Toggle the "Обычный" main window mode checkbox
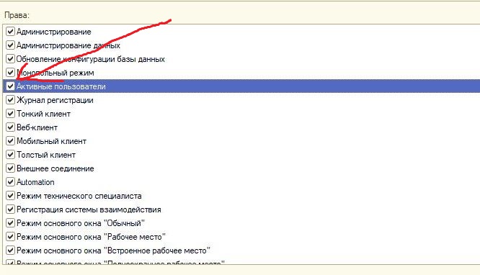Screen dimensions: 480x275 pyautogui.click(x=10, y=222)
